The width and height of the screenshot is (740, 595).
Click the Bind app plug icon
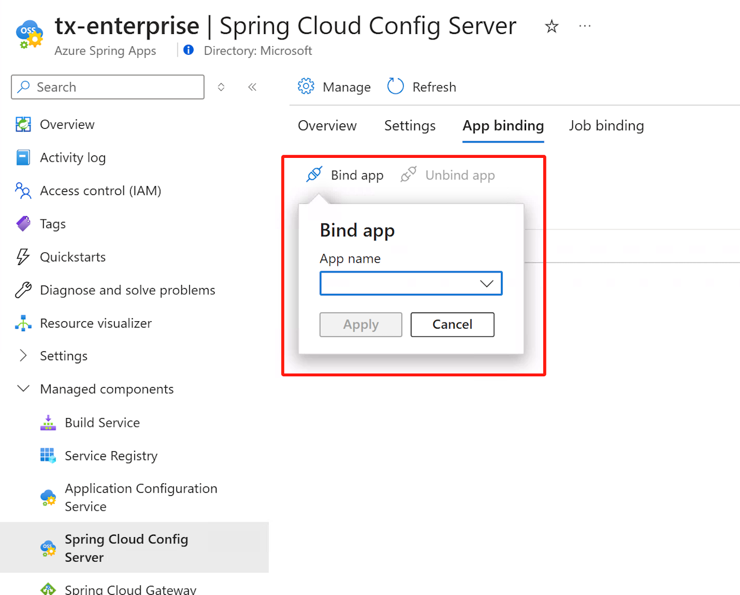[314, 175]
